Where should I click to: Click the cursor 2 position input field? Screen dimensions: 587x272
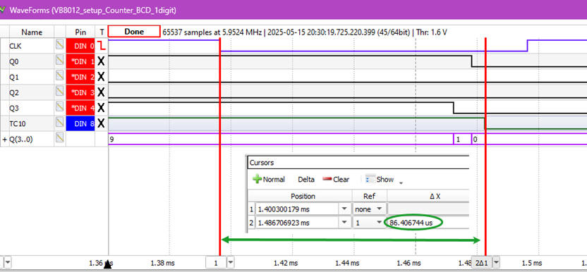point(296,223)
